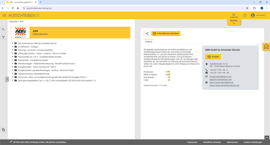Open the floating envelope contact icon

(x=266, y=47)
